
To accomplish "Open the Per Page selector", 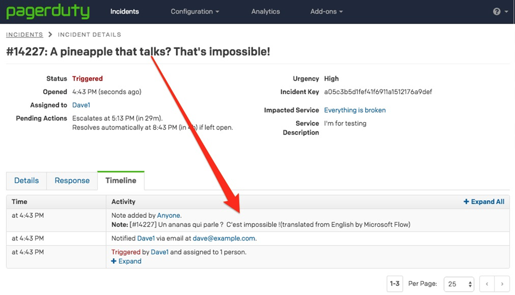I will [460, 284].
